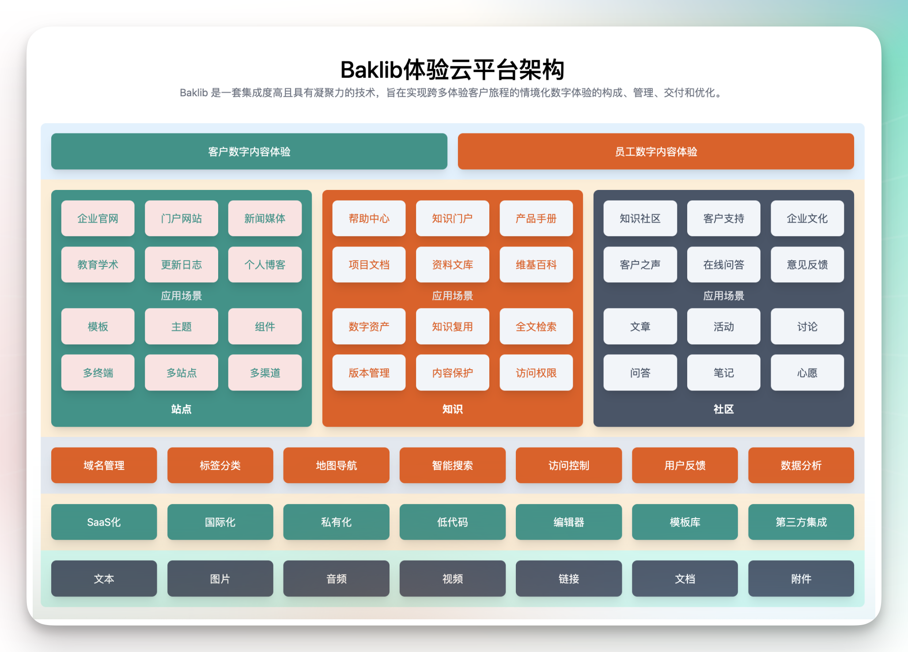Click the 智能搜索 button

453,465
